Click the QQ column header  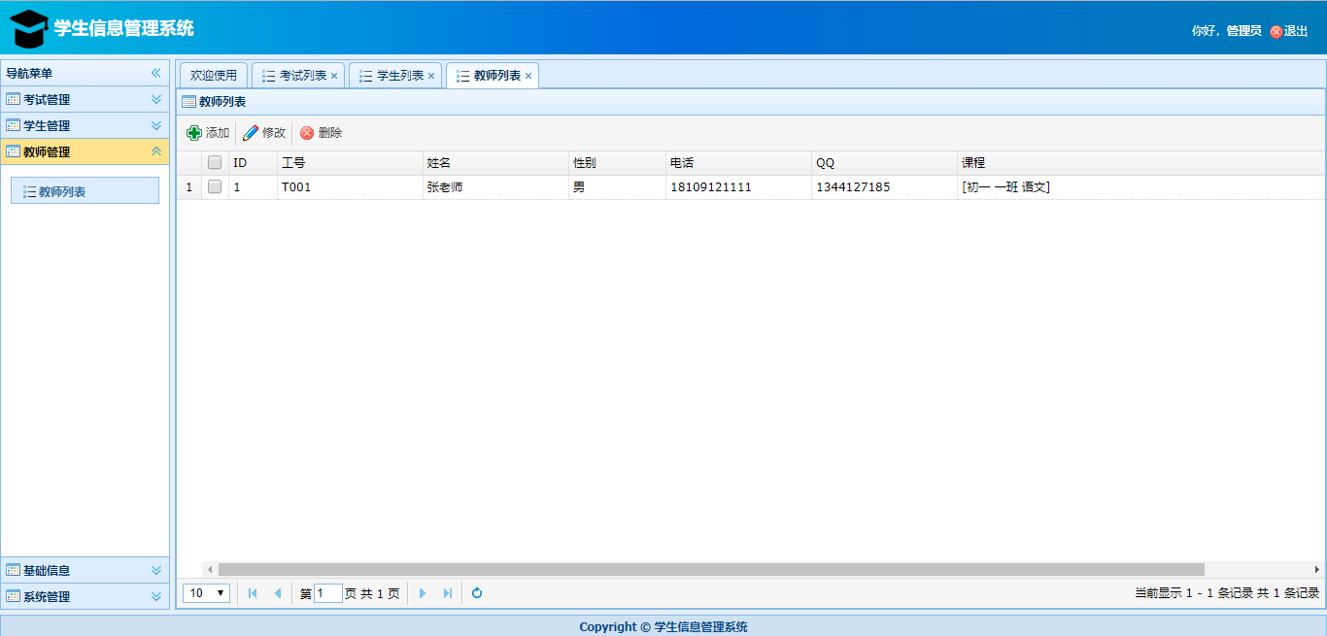click(x=884, y=162)
